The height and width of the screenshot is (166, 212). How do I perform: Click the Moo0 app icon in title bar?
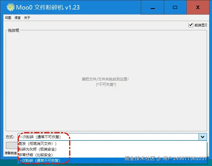11,7
